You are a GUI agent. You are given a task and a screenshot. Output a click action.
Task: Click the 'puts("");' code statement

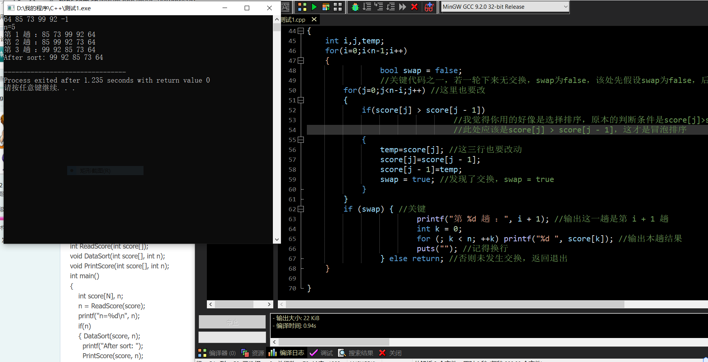[437, 249]
